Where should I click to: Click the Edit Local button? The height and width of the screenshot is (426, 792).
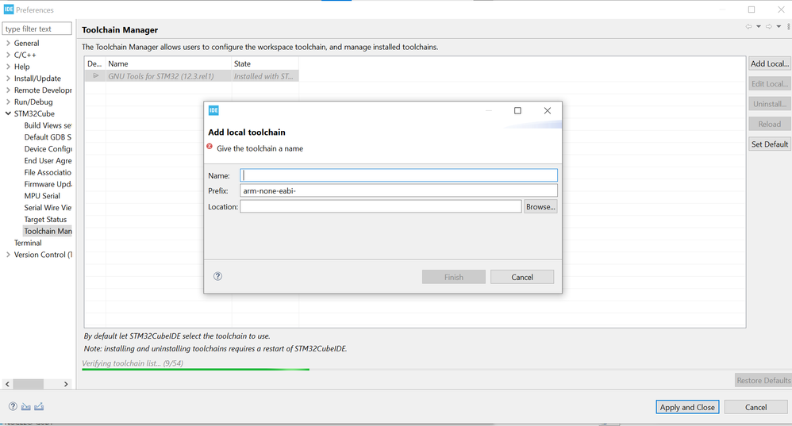[769, 84]
